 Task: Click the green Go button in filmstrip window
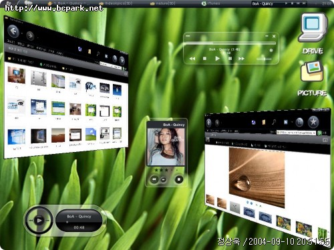tap(319, 133)
